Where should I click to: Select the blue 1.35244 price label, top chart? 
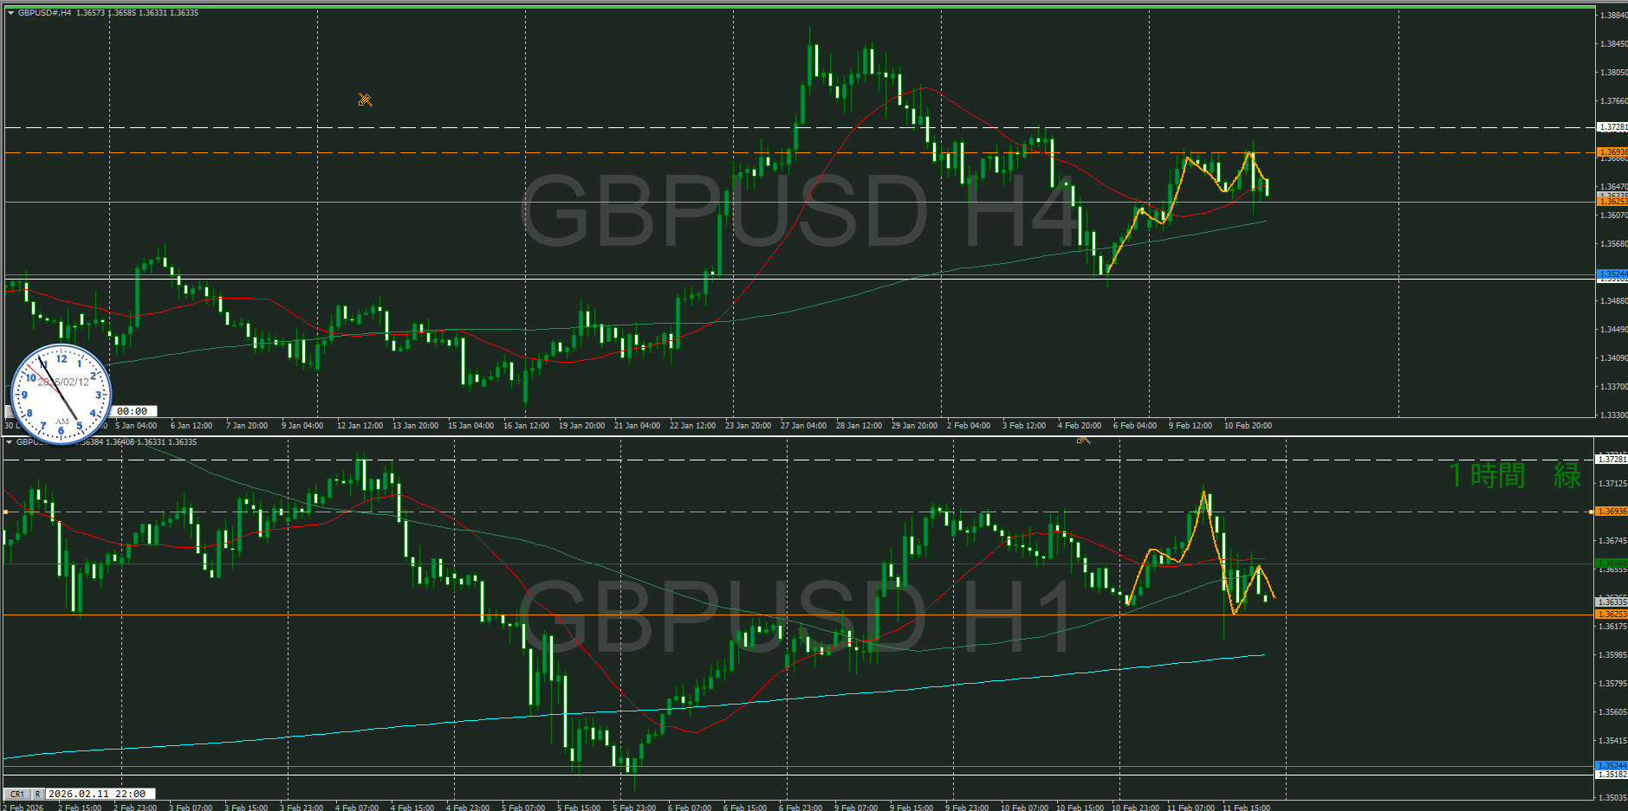click(1612, 274)
